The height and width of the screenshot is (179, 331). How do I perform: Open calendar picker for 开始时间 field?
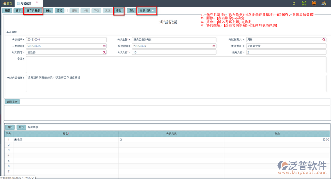click(104, 46)
